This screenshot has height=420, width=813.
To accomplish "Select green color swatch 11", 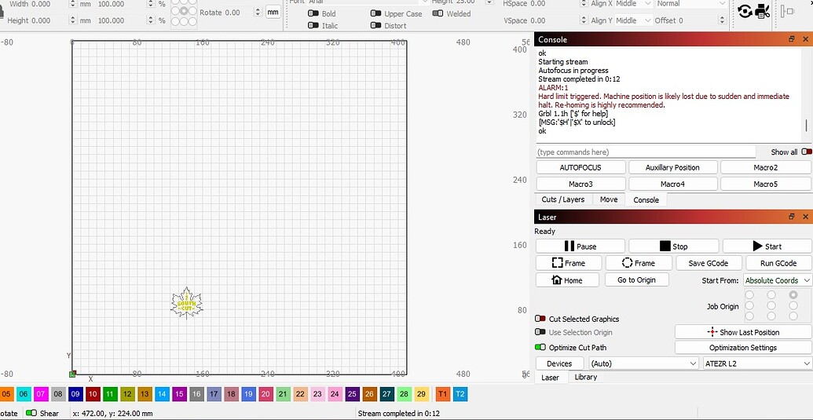I will (x=110, y=394).
